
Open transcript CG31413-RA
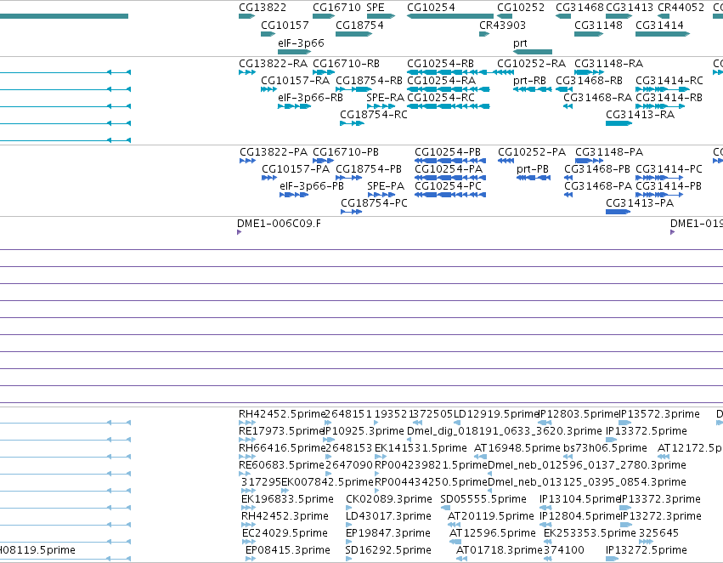640,115
